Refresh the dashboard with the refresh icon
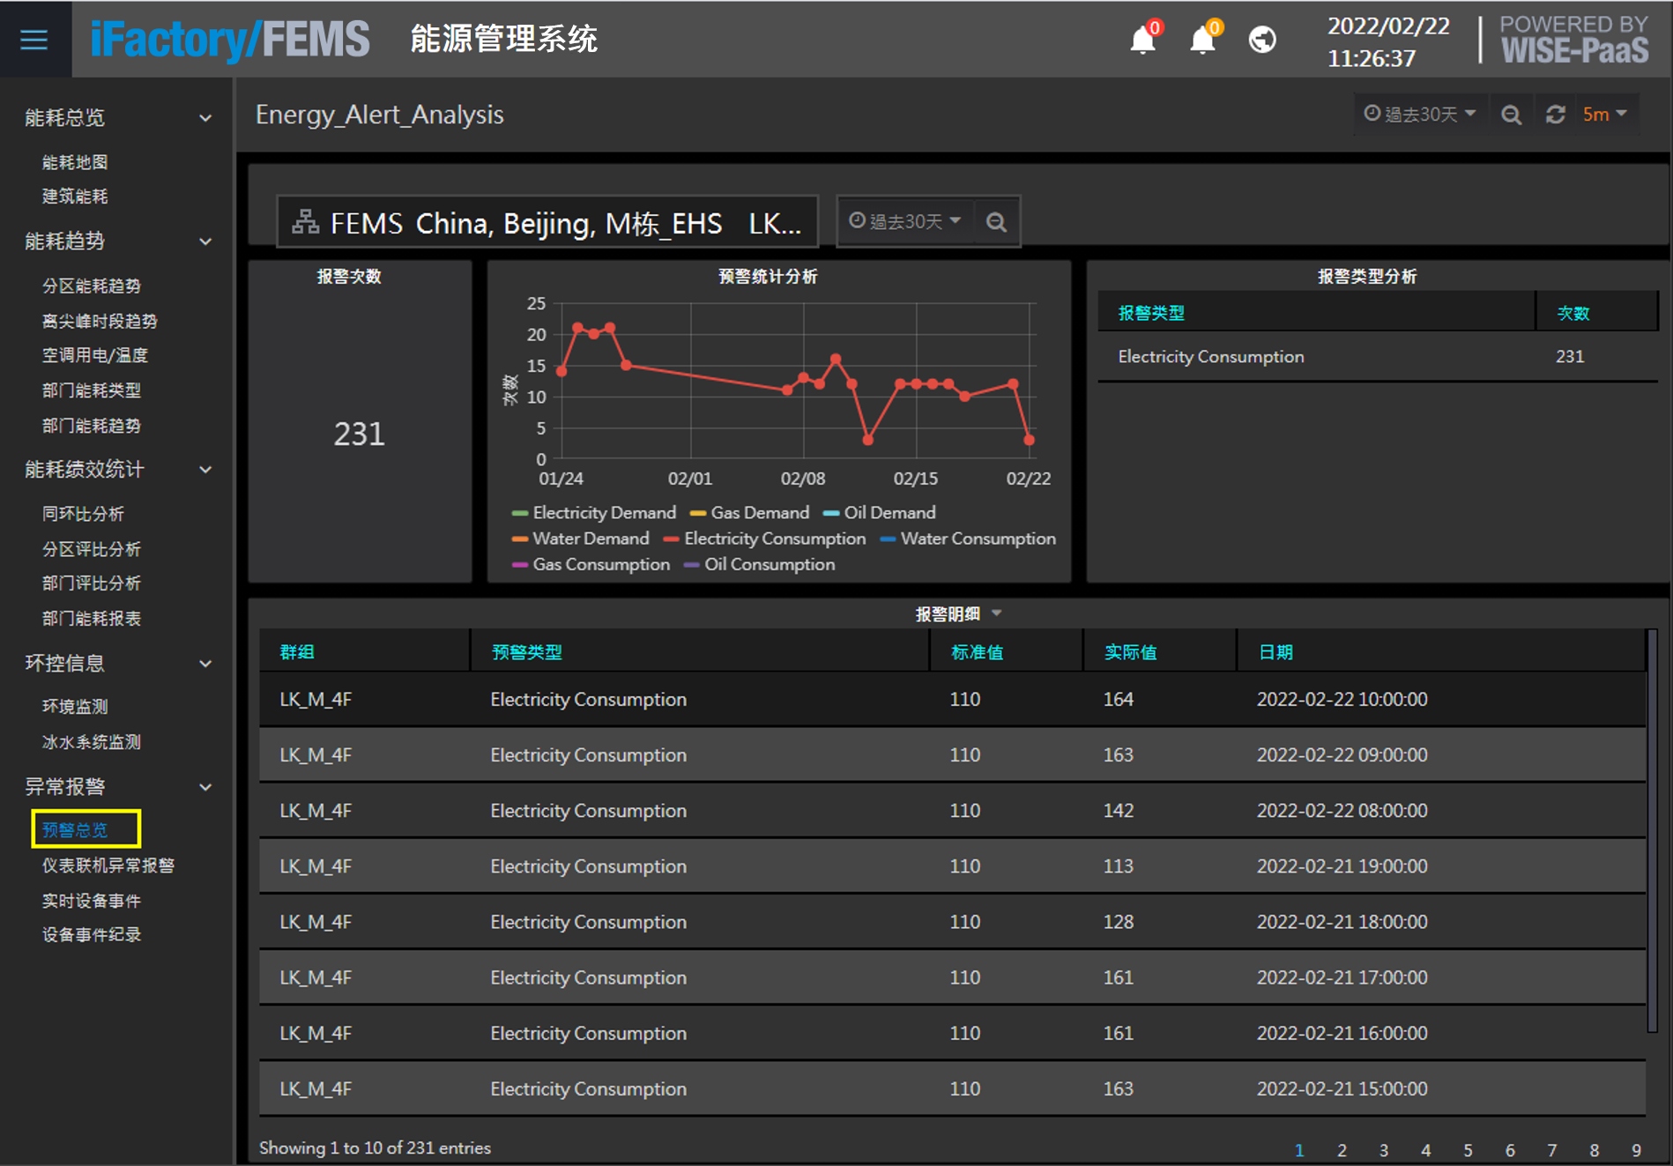 [1556, 115]
